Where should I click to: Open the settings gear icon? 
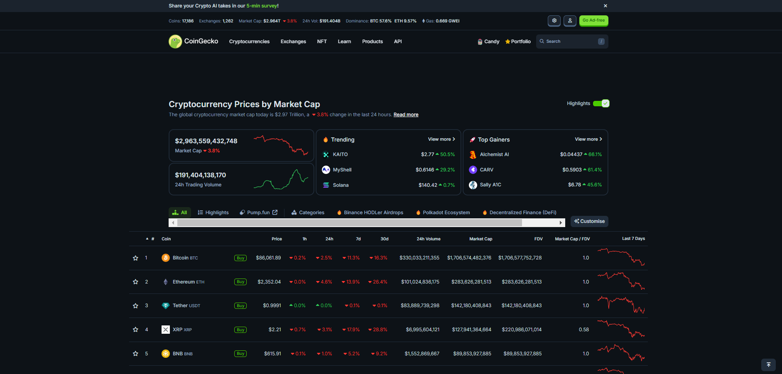pyautogui.click(x=554, y=21)
